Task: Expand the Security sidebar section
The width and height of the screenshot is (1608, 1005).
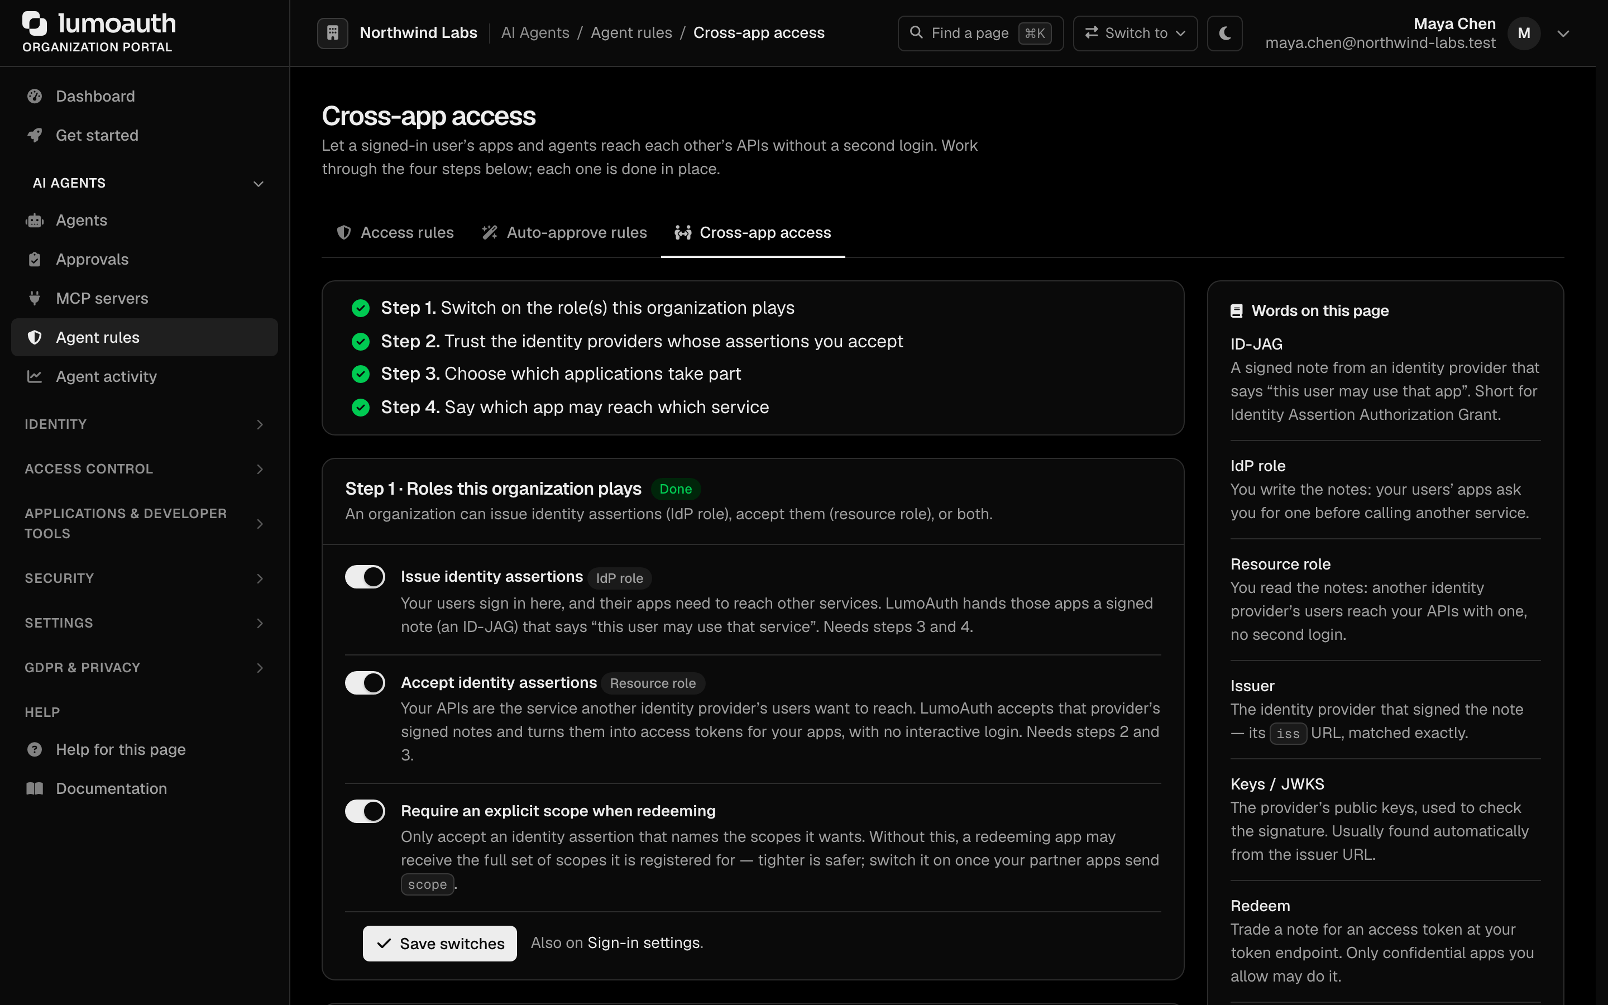Action: point(144,579)
